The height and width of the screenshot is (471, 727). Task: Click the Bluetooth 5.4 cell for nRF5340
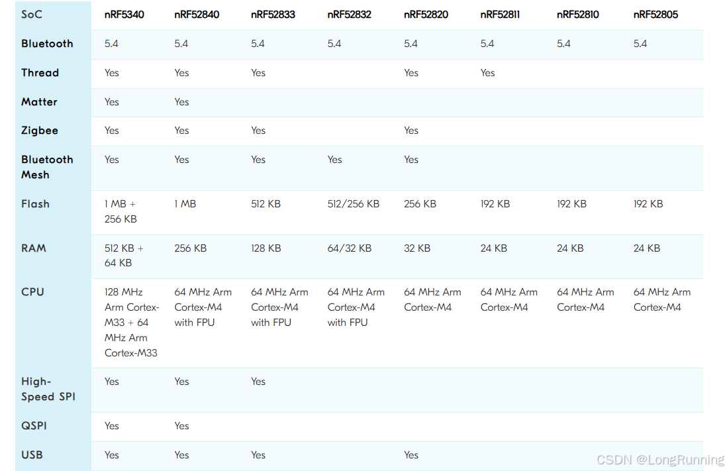coord(111,44)
